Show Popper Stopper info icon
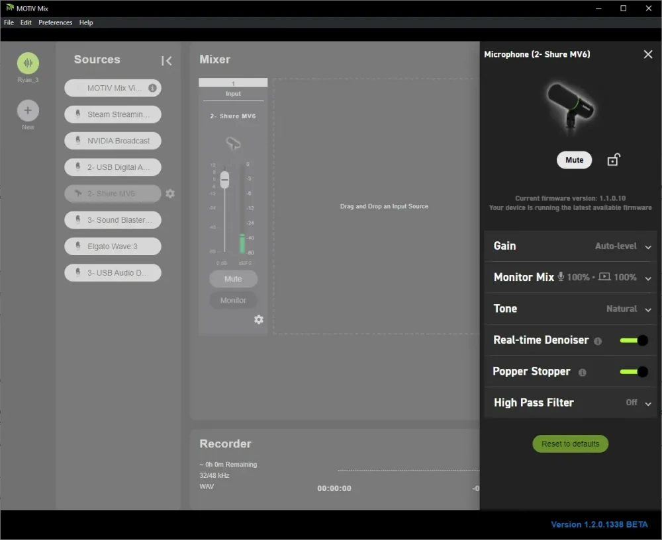The width and height of the screenshot is (662, 540). pyautogui.click(x=582, y=372)
